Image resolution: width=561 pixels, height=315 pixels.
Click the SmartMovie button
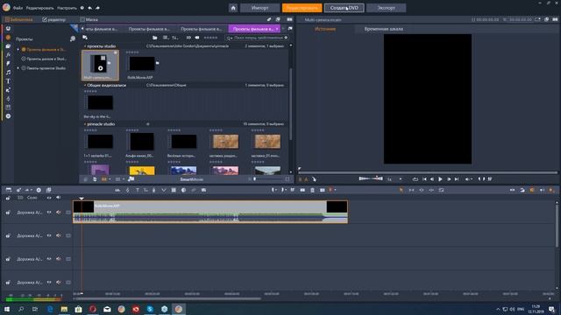point(191,179)
